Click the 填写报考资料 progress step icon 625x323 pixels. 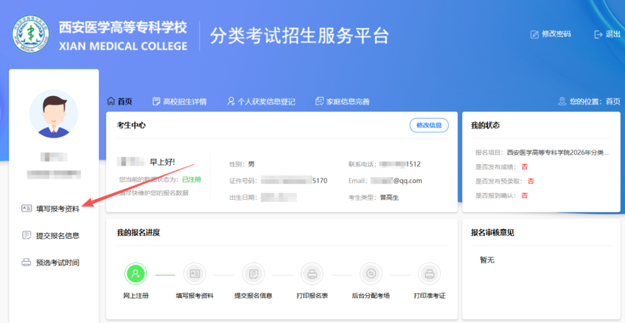tap(194, 273)
